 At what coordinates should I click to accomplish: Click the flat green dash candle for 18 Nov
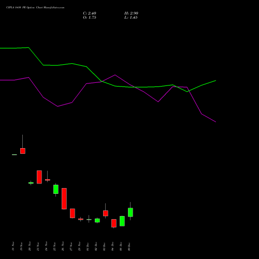[15, 154]
